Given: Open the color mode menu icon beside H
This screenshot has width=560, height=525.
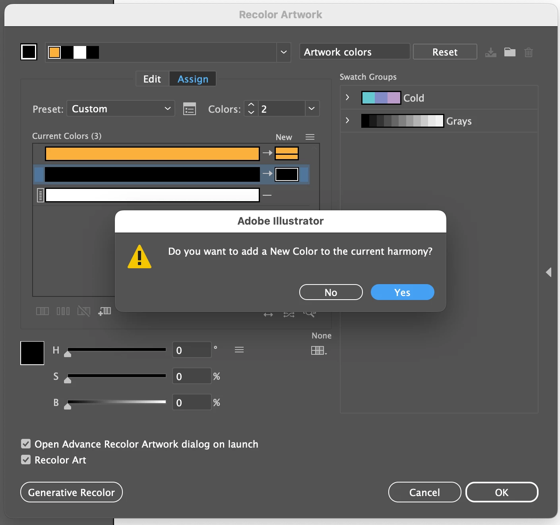Looking at the screenshot, I should point(239,350).
